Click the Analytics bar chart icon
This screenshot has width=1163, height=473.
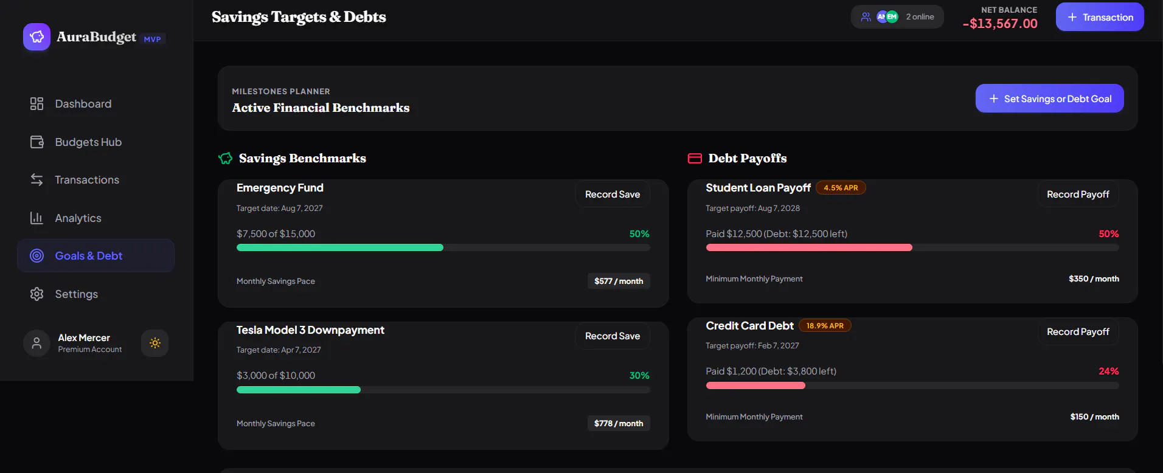[36, 218]
